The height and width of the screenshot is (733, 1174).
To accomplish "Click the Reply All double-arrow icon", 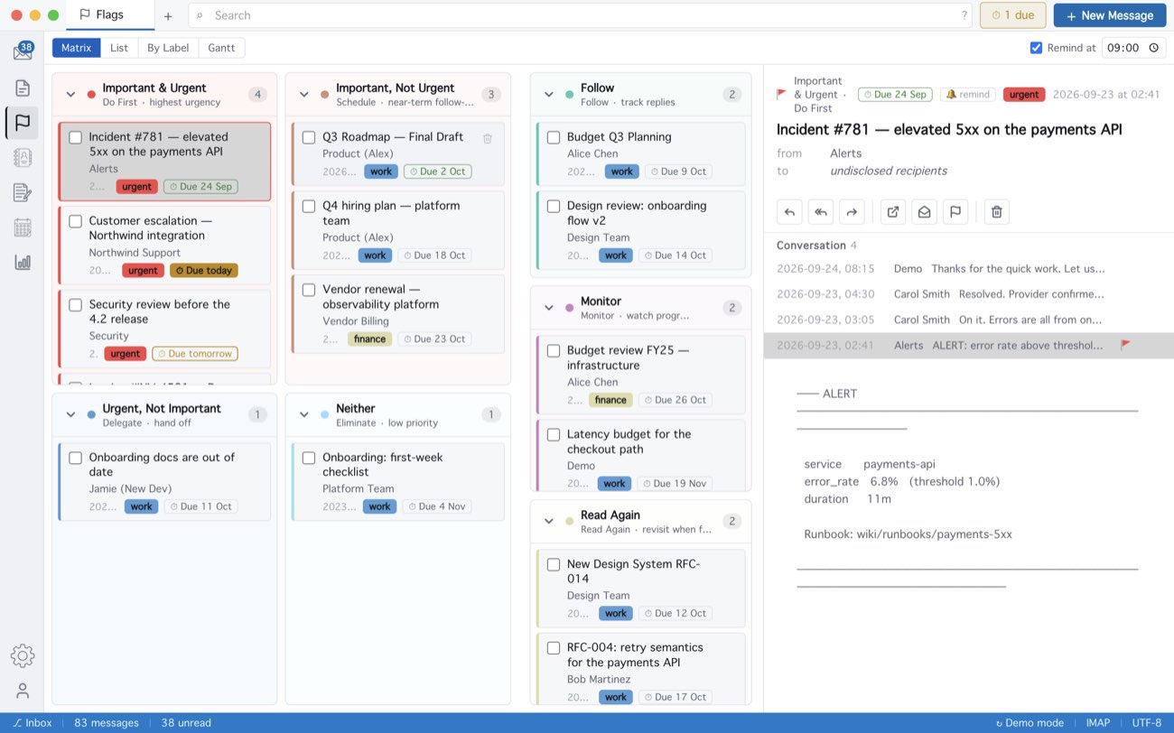I will coord(821,212).
